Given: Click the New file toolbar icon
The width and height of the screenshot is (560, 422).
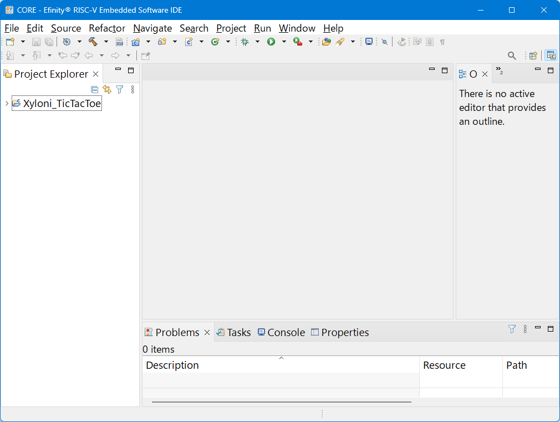Looking at the screenshot, I should coord(10,42).
